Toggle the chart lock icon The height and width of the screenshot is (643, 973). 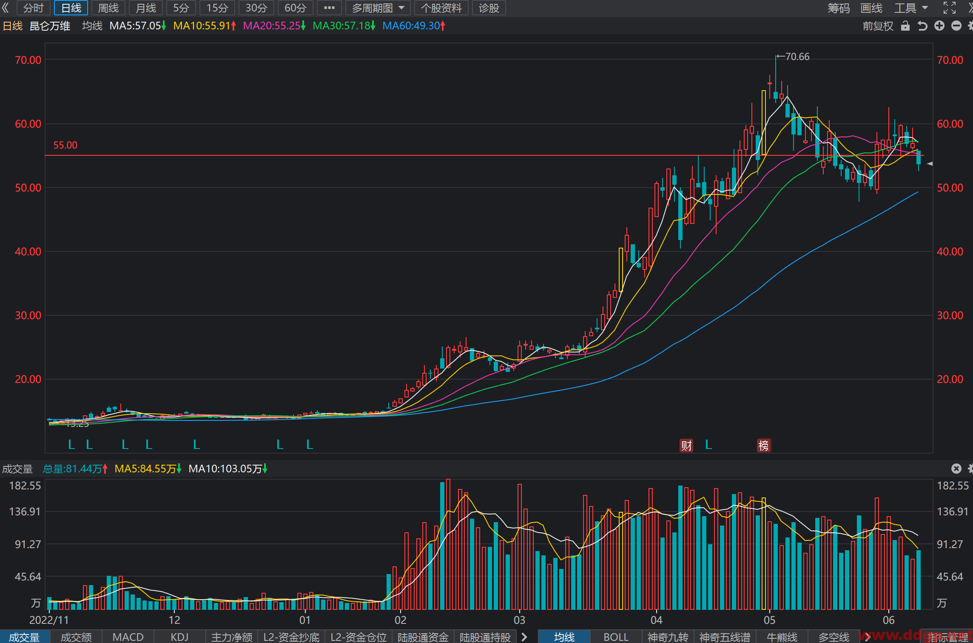tap(905, 26)
